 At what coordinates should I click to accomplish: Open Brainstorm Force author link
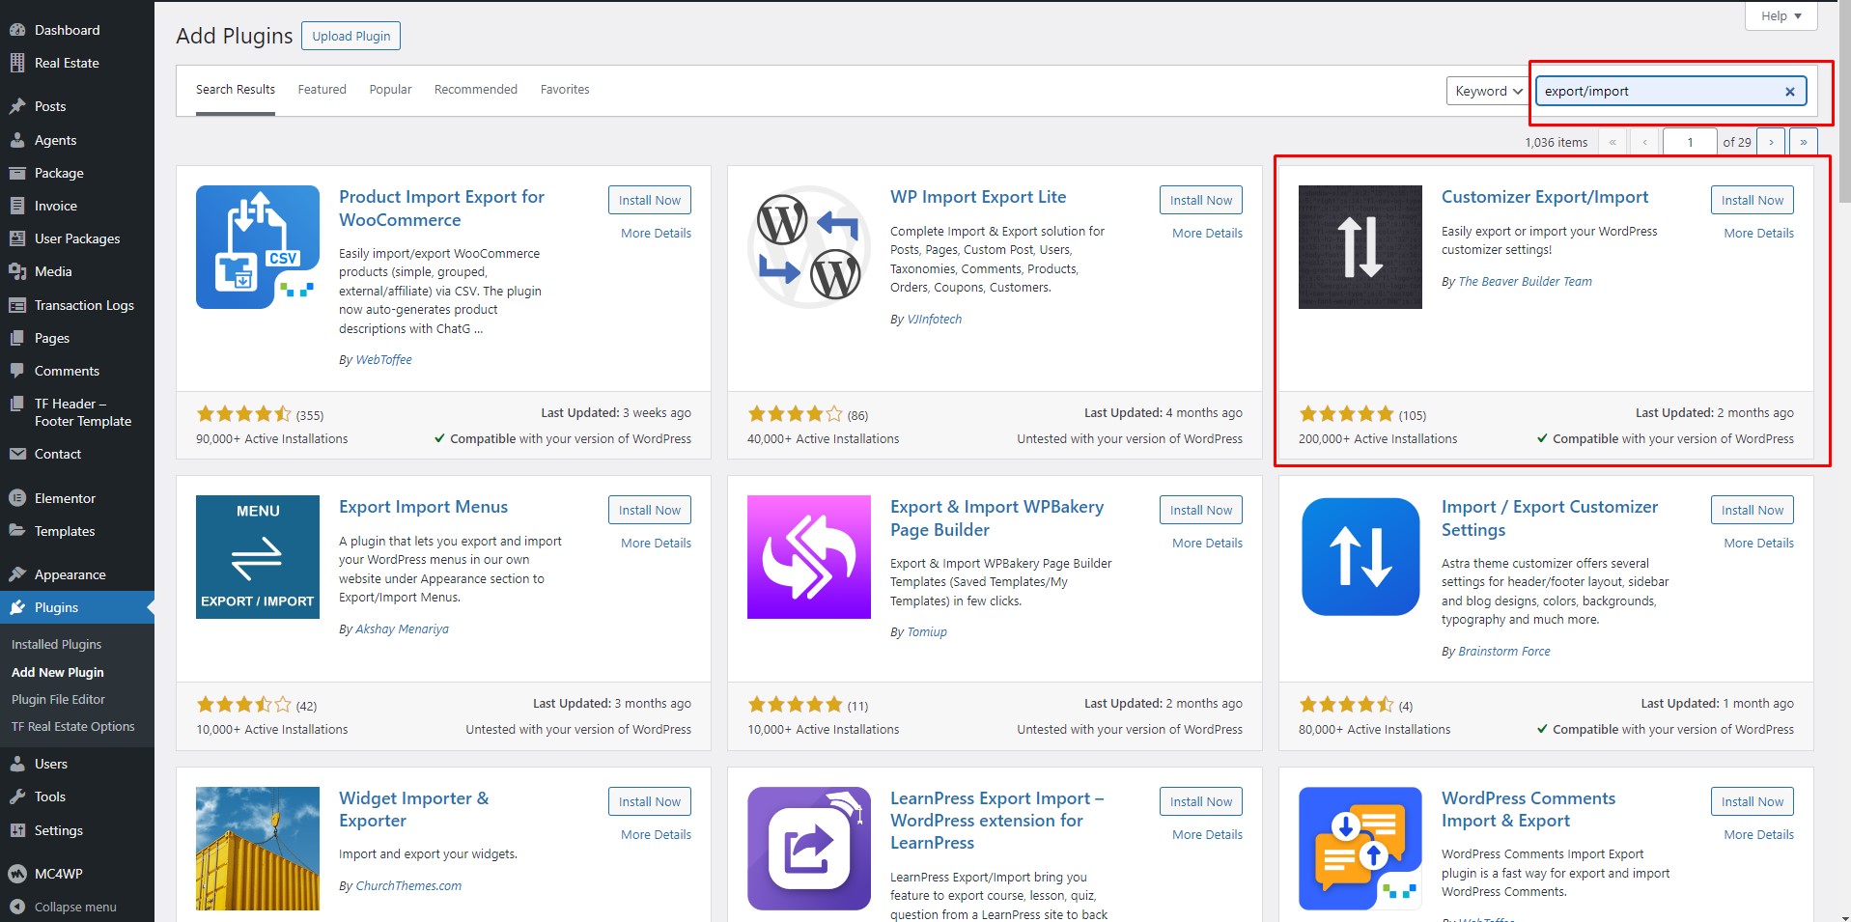pos(1503,651)
